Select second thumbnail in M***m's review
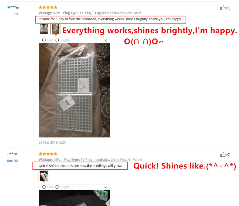The image size is (239, 206). [x=56, y=29]
